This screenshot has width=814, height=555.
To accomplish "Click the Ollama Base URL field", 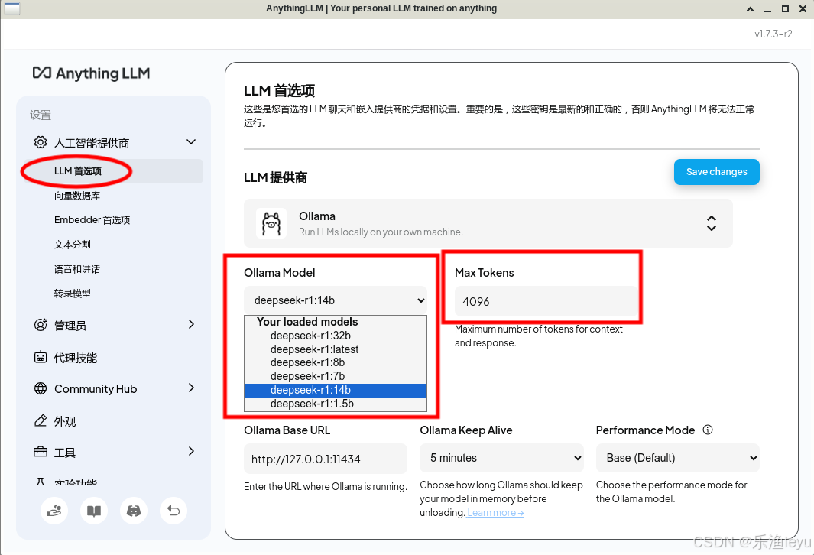I will tap(326, 459).
